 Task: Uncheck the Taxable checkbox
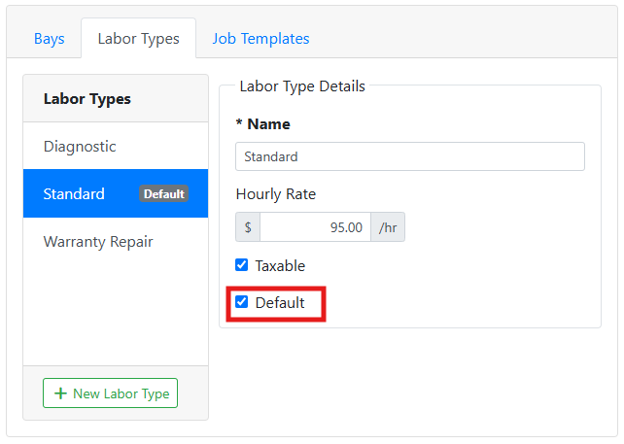(x=242, y=265)
